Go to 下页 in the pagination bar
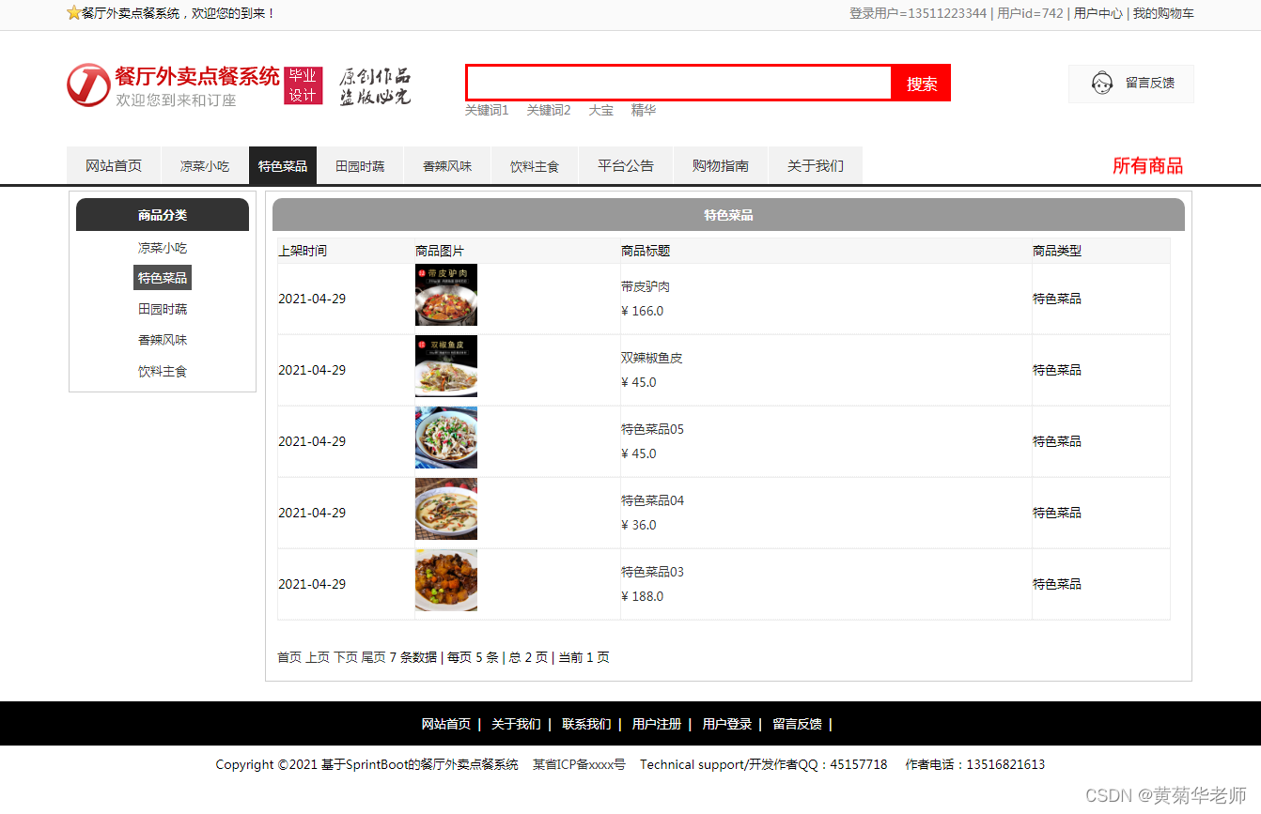The height and width of the screenshot is (814, 1261). click(x=345, y=657)
